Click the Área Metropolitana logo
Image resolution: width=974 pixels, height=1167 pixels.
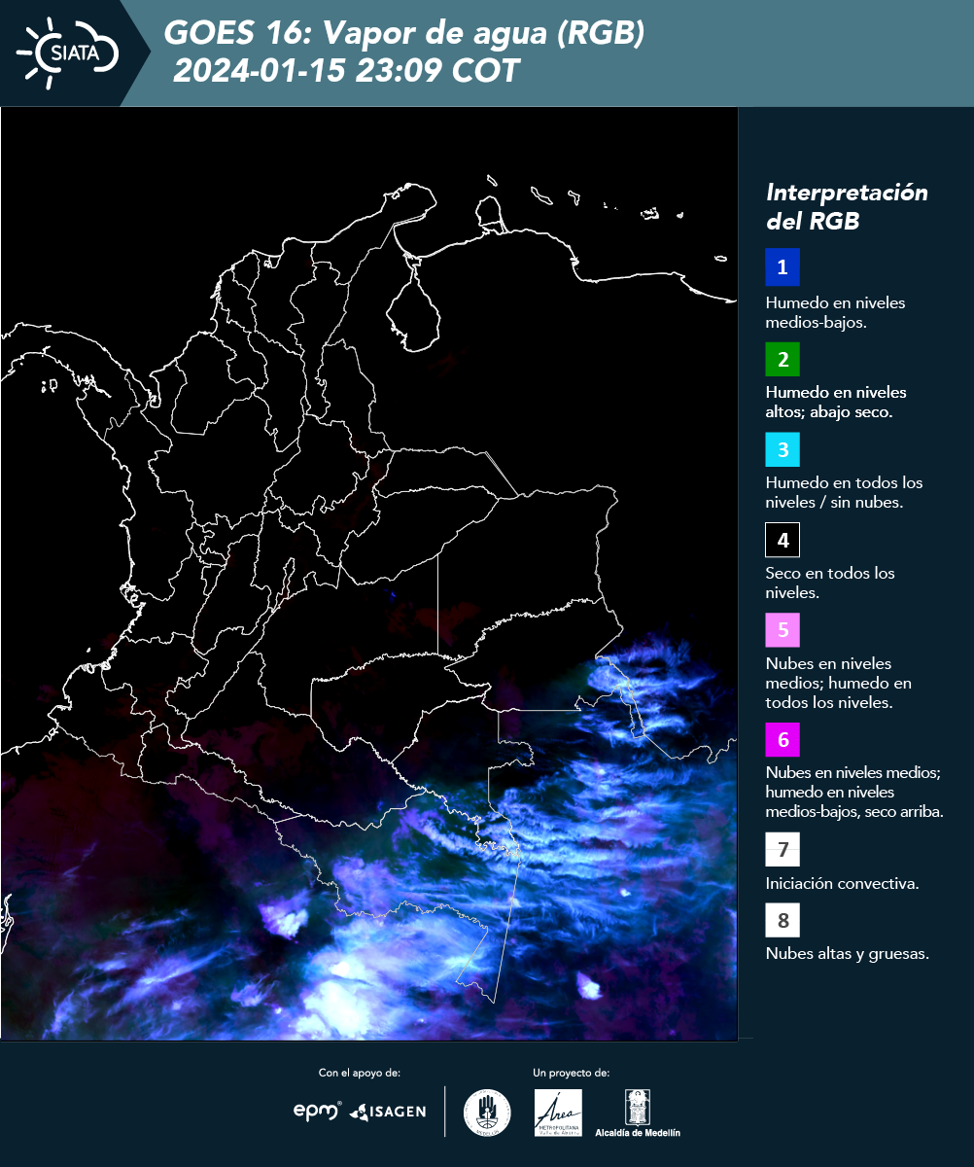tap(559, 1113)
